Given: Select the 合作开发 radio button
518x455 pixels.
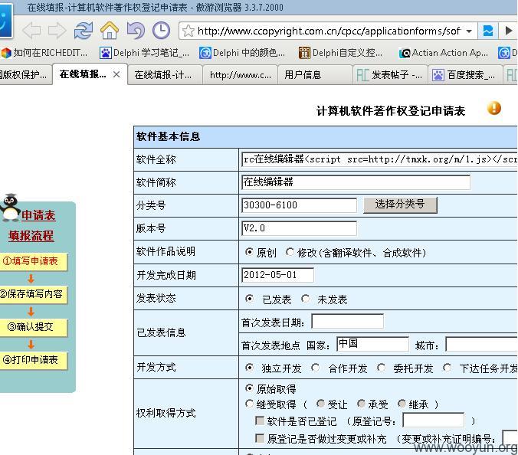Looking at the screenshot, I should tap(315, 368).
